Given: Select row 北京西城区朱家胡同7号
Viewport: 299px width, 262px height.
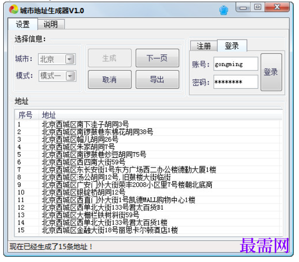Looking at the screenshot, I should click(148, 147).
